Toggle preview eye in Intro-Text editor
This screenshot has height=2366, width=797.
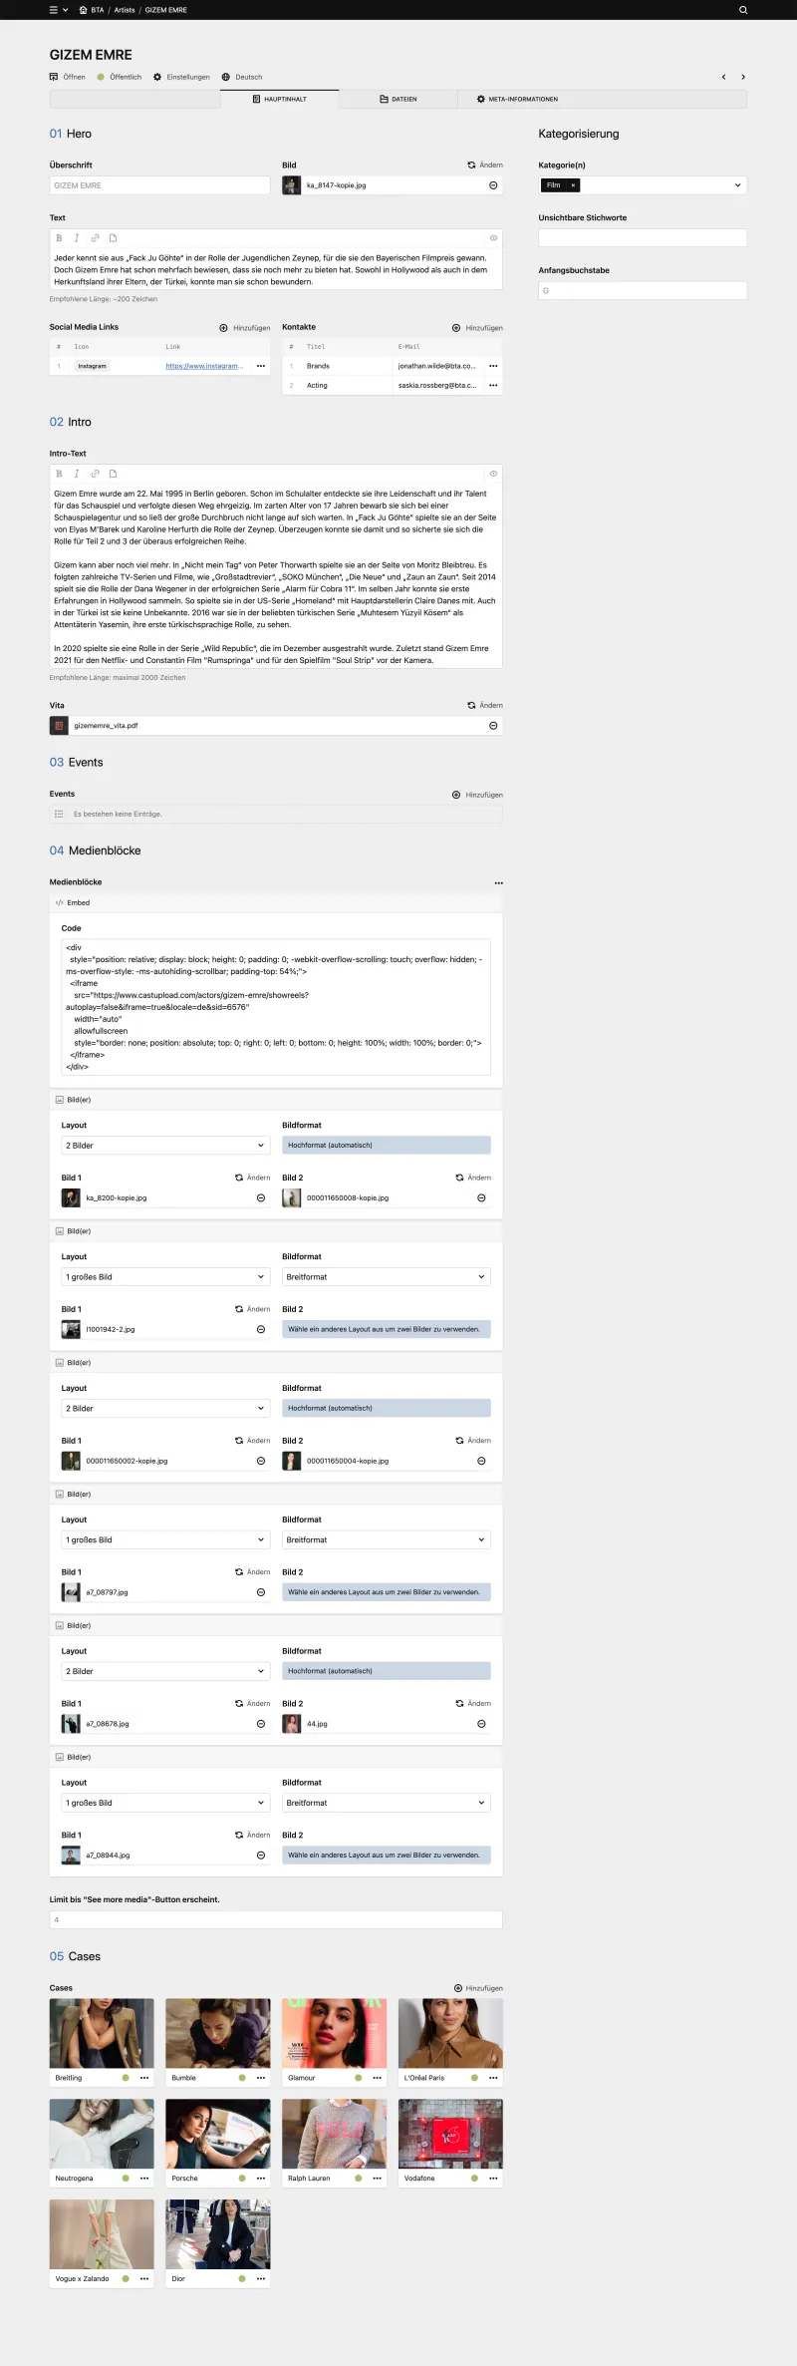pos(493,474)
